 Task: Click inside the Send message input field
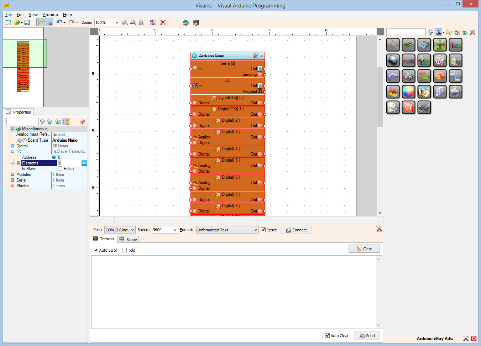pyautogui.click(x=208, y=335)
